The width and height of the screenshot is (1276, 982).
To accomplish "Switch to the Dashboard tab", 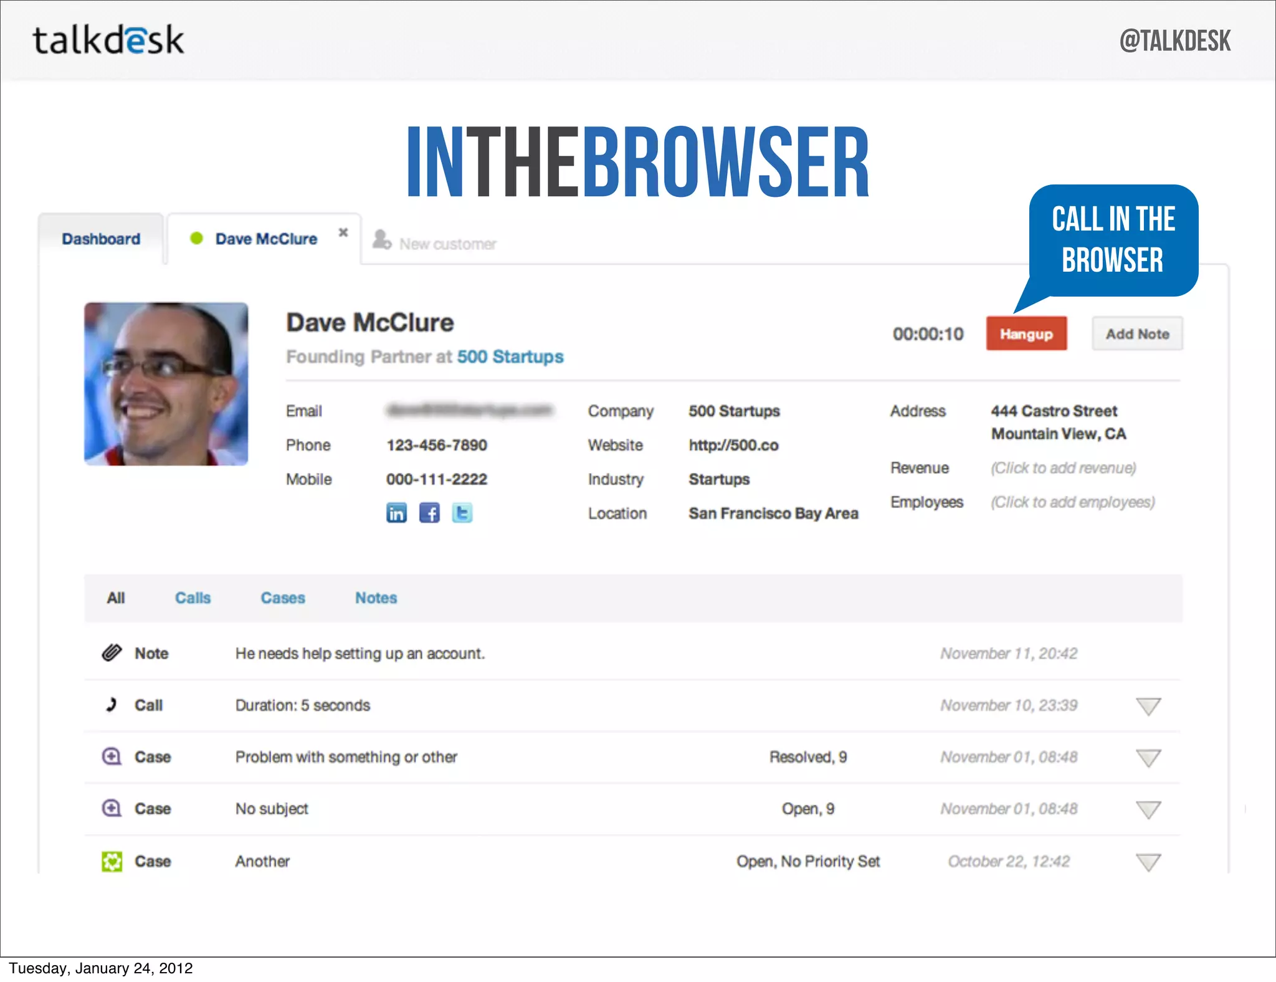I will coord(101,239).
